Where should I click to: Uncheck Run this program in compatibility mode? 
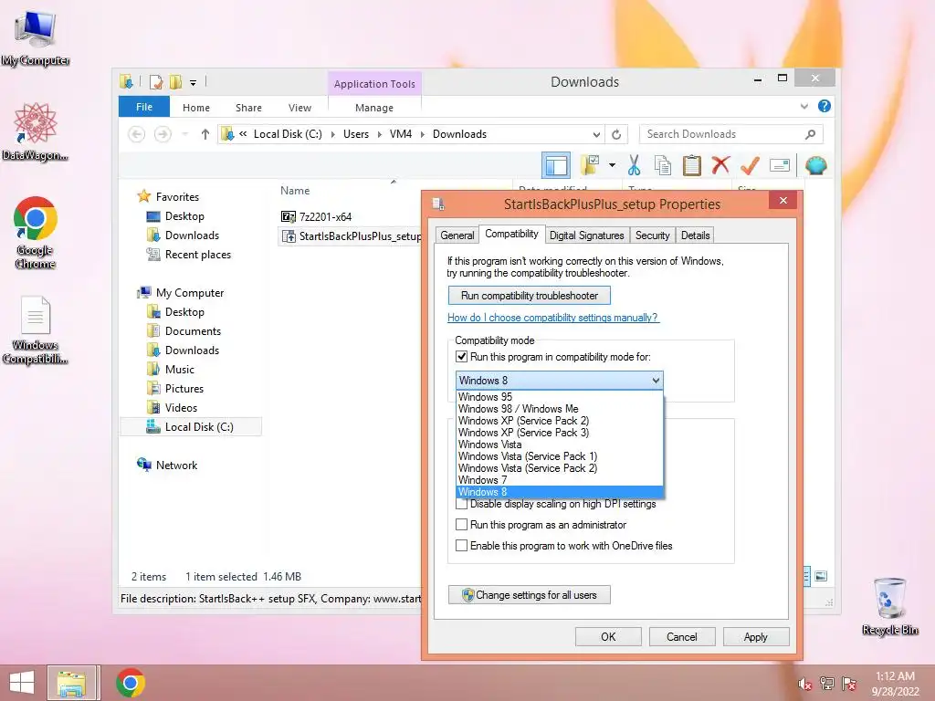[461, 357]
